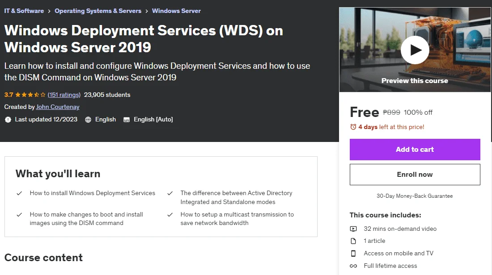Open the IT & Software breadcrumb
The width and height of the screenshot is (492, 275).
pyautogui.click(x=24, y=11)
